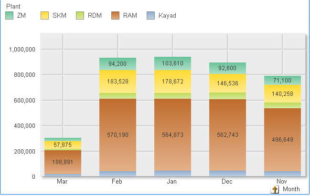The image size is (310, 196).
Task: Click the Month drill-up arrow icon
Action: click(x=275, y=189)
